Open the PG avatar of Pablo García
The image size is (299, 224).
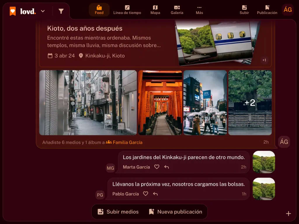pyautogui.click(x=100, y=195)
